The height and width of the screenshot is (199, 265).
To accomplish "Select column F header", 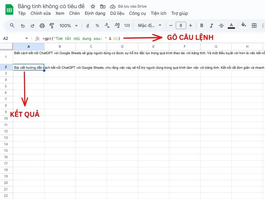I will [x=185, y=46].
